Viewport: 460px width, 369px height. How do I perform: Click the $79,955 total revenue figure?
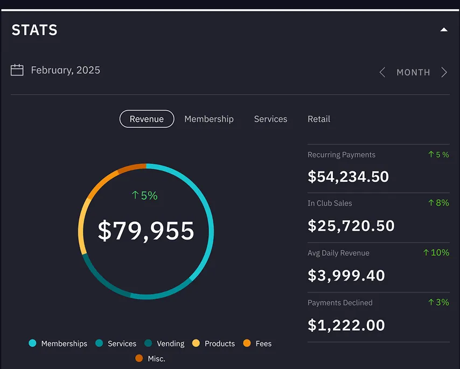pyautogui.click(x=146, y=231)
